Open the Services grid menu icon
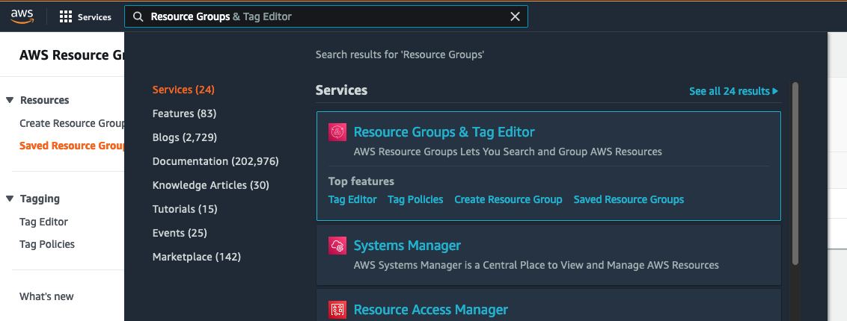Image resolution: width=847 pixels, height=321 pixels. tap(66, 16)
